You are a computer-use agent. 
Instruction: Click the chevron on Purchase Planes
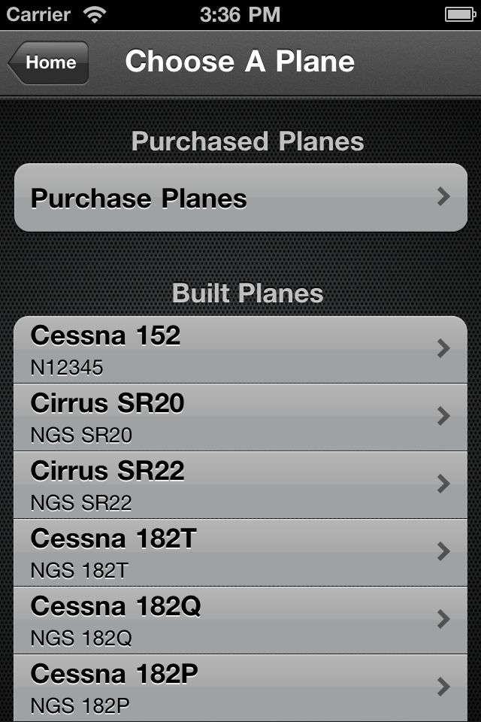[x=443, y=196]
